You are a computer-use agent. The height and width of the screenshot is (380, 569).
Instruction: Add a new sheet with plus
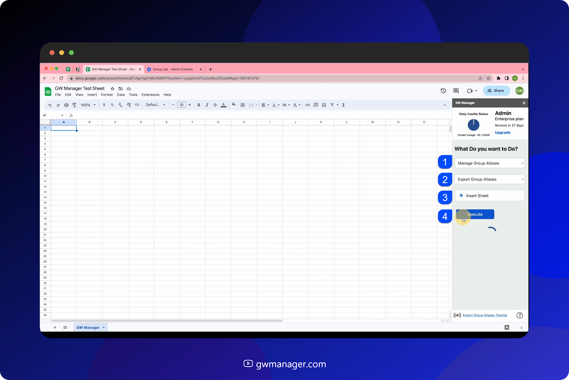[55, 327]
